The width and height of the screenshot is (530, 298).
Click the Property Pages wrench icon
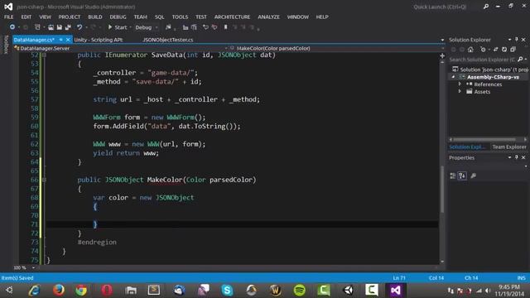[x=473, y=175]
